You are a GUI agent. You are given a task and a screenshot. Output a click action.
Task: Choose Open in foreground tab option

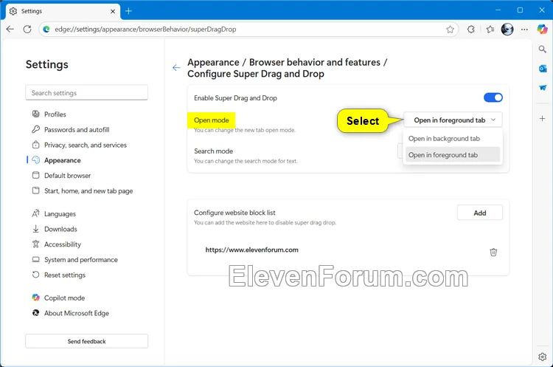pos(453,155)
